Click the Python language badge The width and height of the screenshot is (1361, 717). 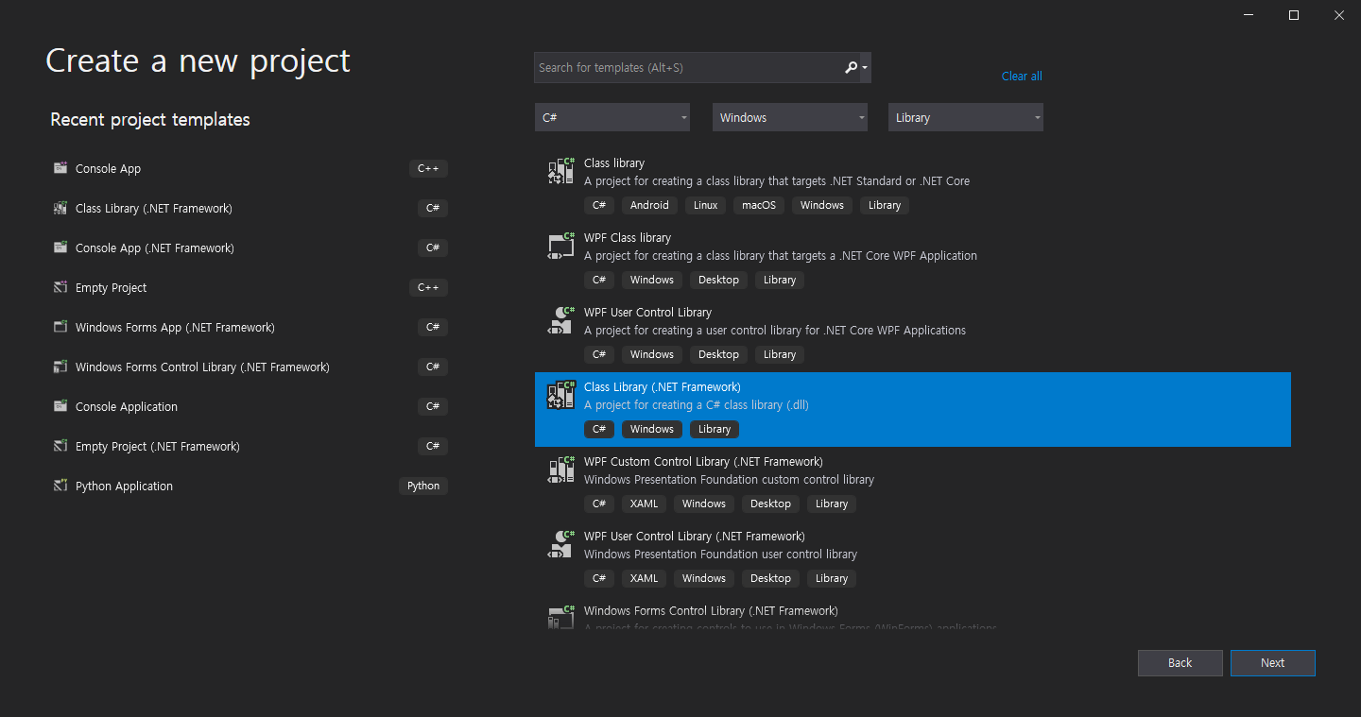click(x=423, y=486)
